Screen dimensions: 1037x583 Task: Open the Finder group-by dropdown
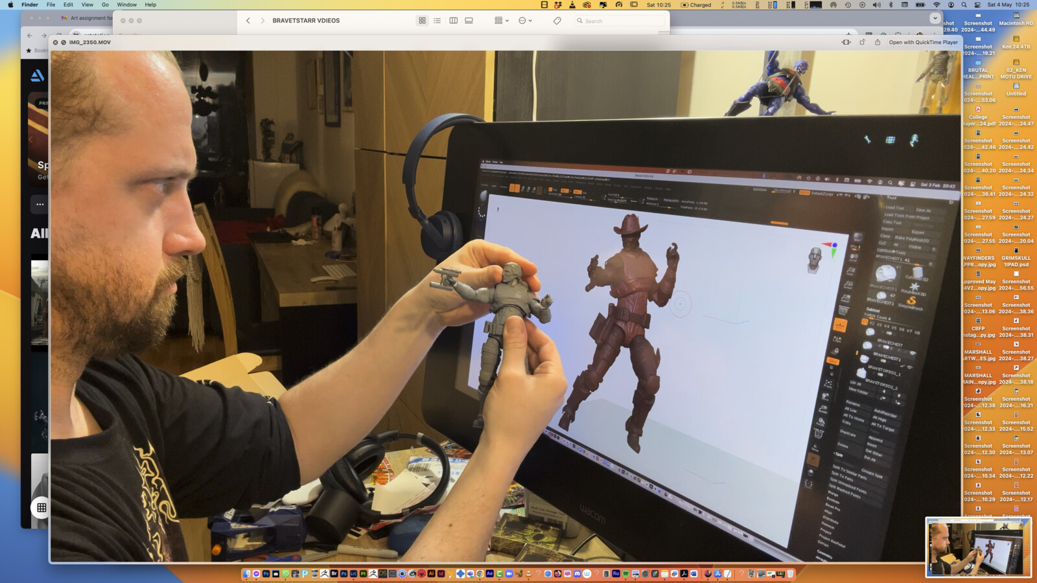502,21
